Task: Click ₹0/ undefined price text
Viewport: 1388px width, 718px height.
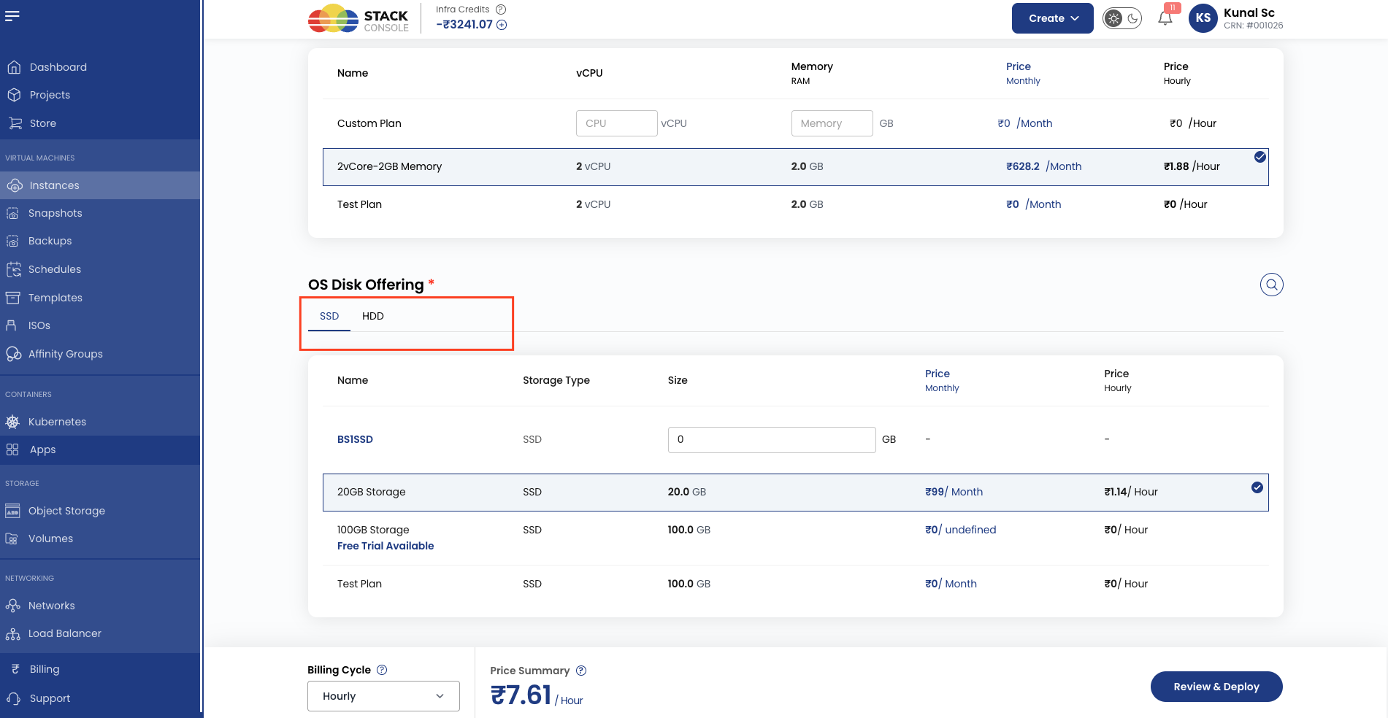Action: click(960, 530)
